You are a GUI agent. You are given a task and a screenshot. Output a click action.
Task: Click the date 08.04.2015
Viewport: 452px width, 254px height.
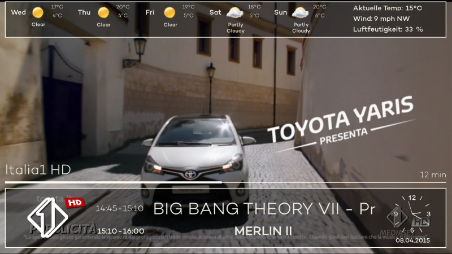click(x=412, y=240)
